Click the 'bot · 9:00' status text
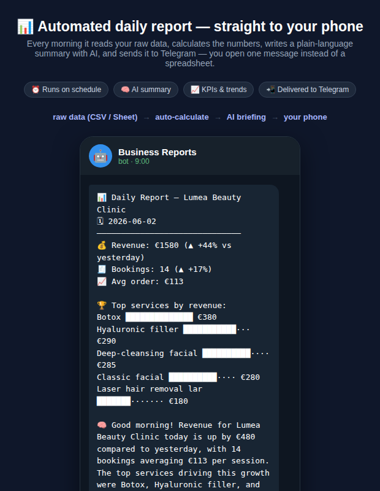Screen dimensions: 380x491 134,161
